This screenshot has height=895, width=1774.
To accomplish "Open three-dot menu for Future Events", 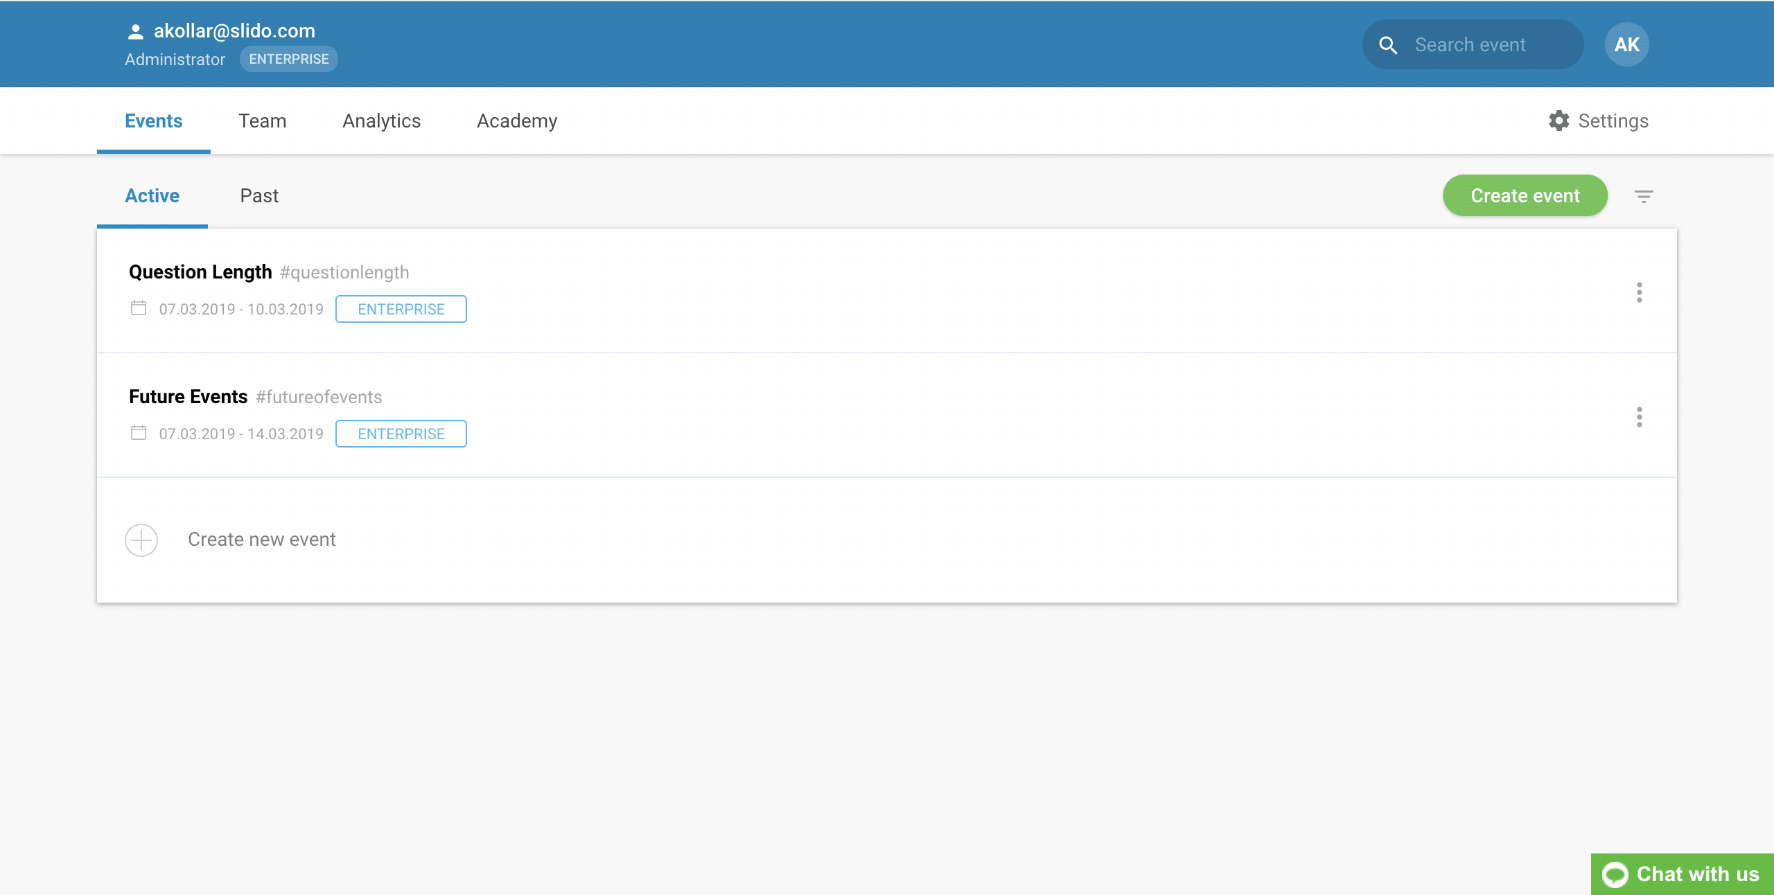I will pos(1640,417).
